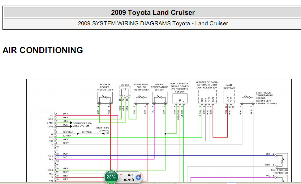301x184 pixels.
Task: Click the A/C Pressure Sensor box
Action: tap(180, 98)
